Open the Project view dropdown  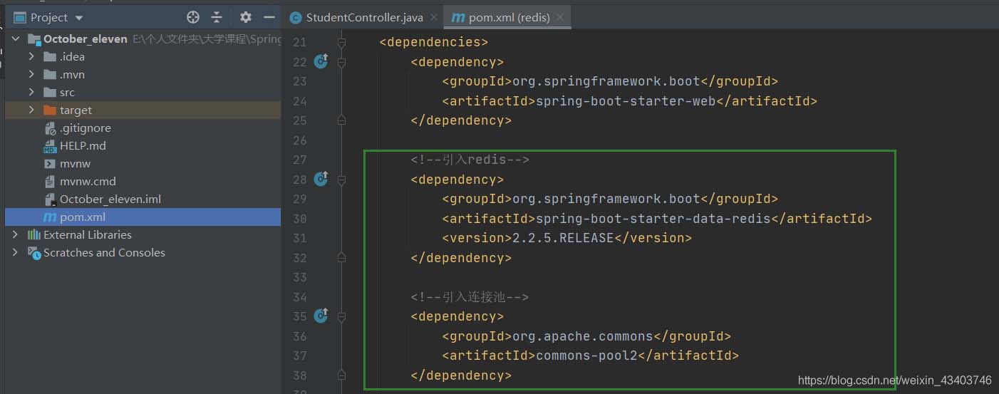pyautogui.click(x=78, y=18)
